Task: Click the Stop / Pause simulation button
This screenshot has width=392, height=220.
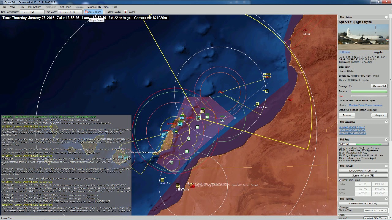Action: coord(93,12)
